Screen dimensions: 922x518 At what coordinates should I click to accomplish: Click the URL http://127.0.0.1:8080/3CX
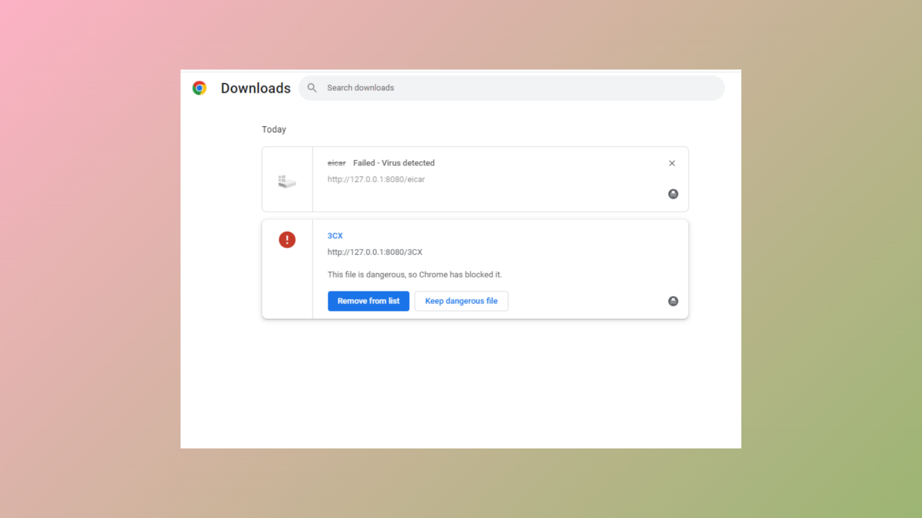pyautogui.click(x=375, y=252)
